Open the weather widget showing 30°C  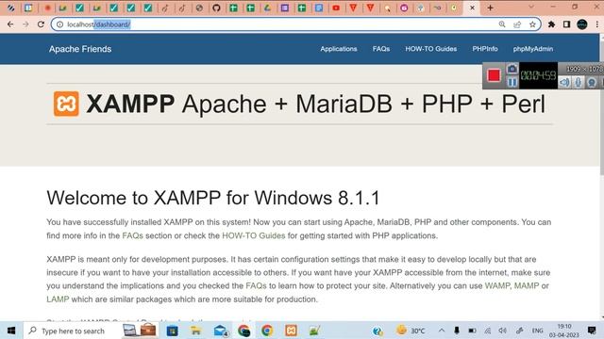pyautogui.click(x=411, y=331)
